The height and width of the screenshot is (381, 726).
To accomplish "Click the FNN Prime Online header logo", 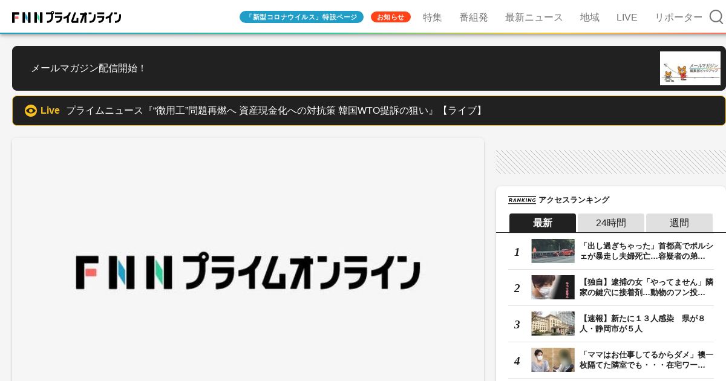I will pyautogui.click(x=67, y=18).
